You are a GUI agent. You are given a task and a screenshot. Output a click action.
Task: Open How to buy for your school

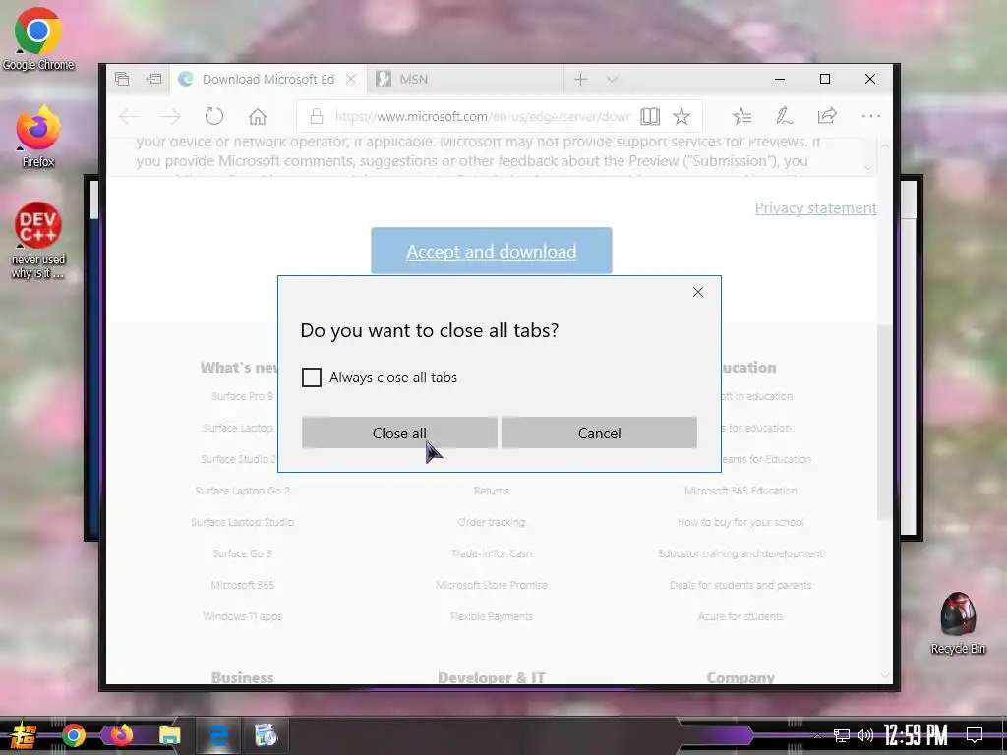pyautogui.click(x=740, y=522)
